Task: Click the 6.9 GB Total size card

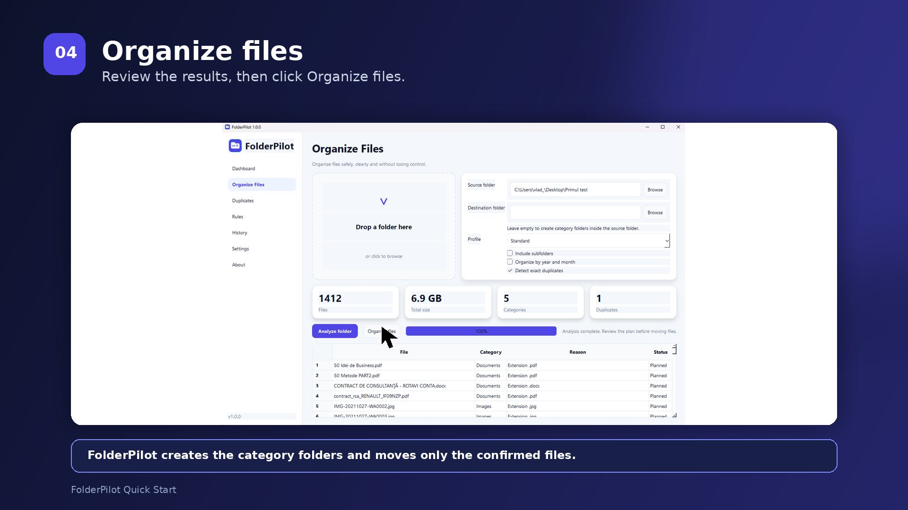Action: [448, 302]
